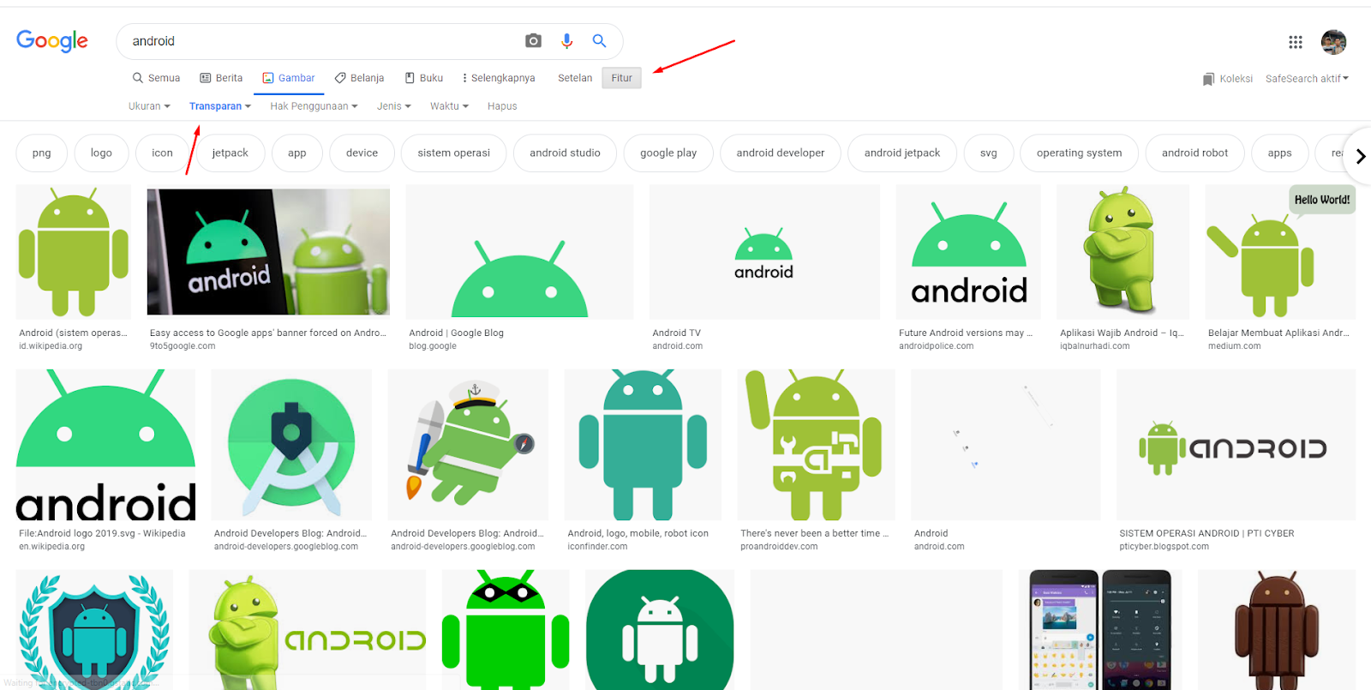The height and width of the screenshot is (690, 1371).
Task: Click the Google logo
Action: [x=52, y=41]
